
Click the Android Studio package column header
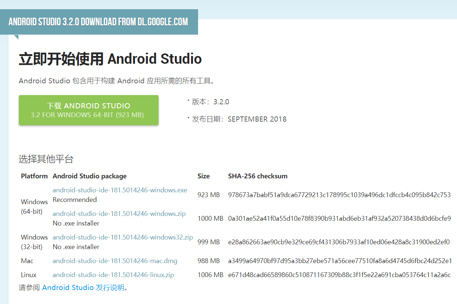point(90,176)
